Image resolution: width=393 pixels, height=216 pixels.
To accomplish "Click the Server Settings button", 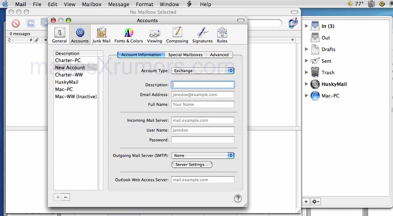I will coord(192,165).
